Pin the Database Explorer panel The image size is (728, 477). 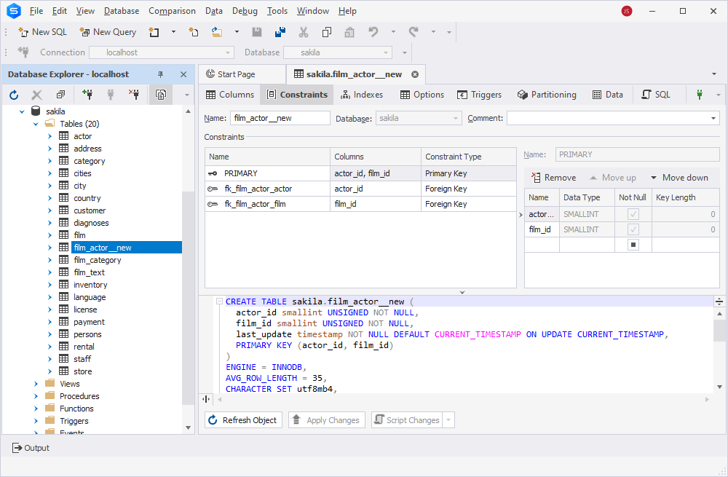[161, 74]
